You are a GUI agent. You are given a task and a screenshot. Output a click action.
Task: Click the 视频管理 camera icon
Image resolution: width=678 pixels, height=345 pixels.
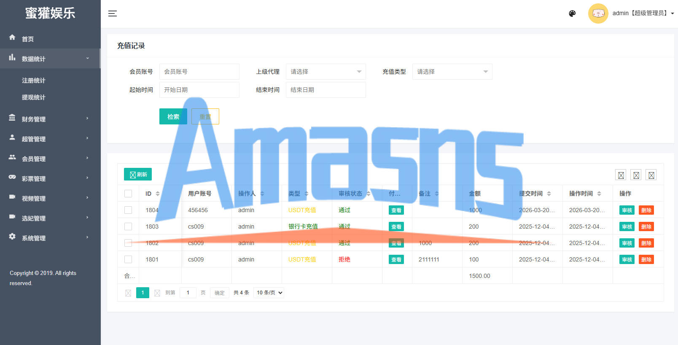click(x=12, y=197)
